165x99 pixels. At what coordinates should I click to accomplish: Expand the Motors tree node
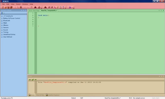coord(2,26)
